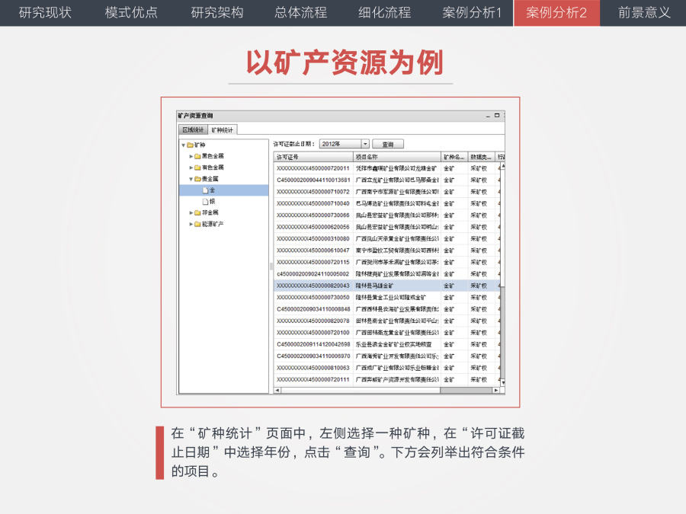Switch to the 区域统计 tab
This screenshot has height=514, width=686.
(x=195, y=129)
